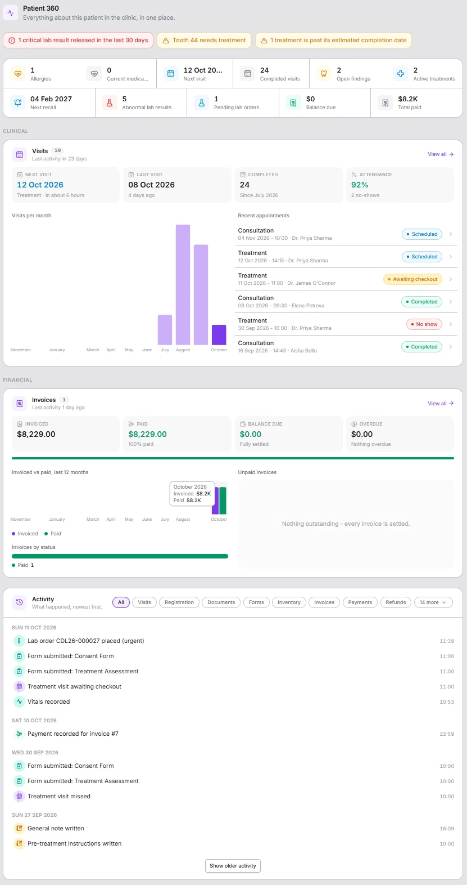
Task: Click the Invoices by status Paid bar
Action: point(120,556)
